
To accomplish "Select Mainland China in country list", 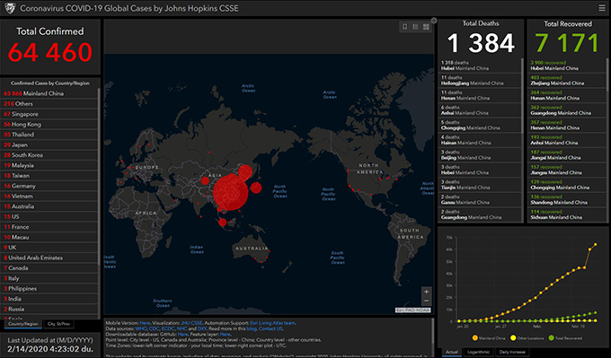I will 49,93.
